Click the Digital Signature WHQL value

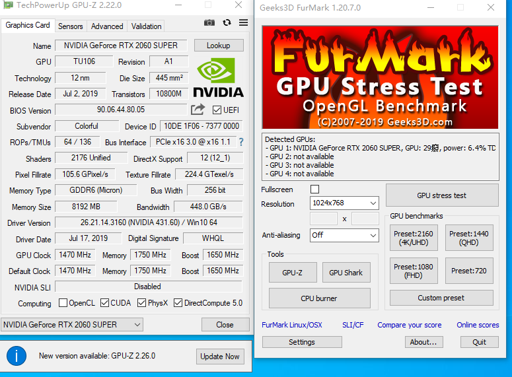point(213,238)
